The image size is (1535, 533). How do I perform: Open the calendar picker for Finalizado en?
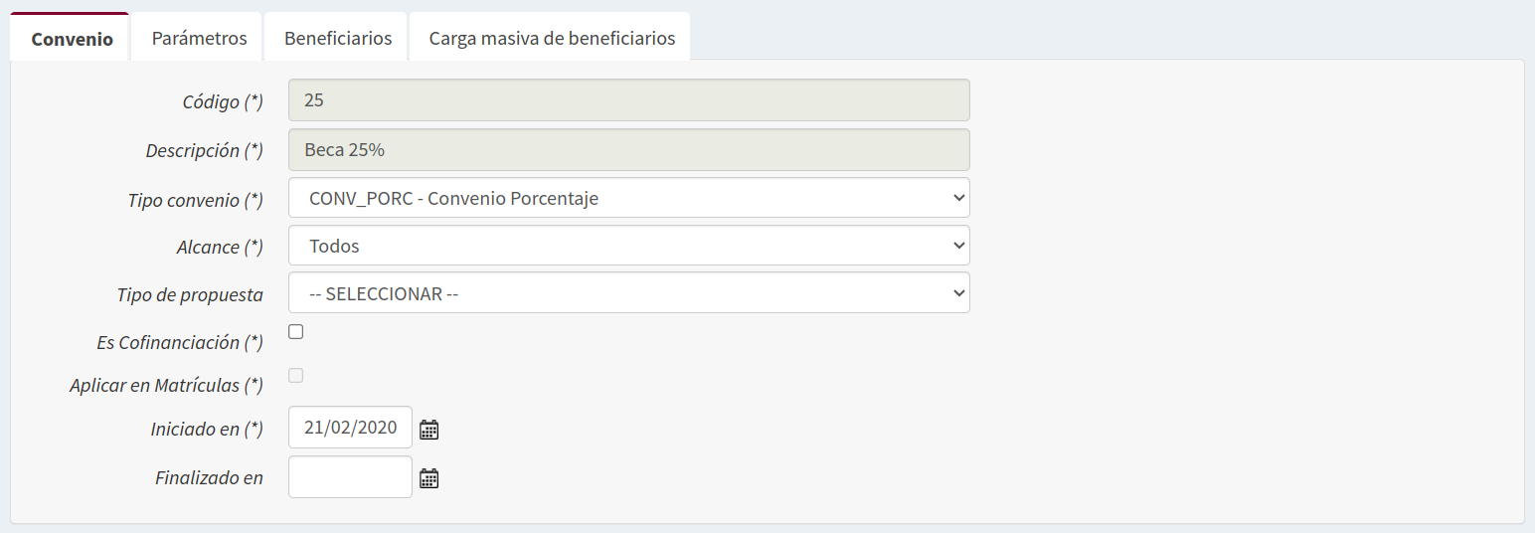[428, 479]
